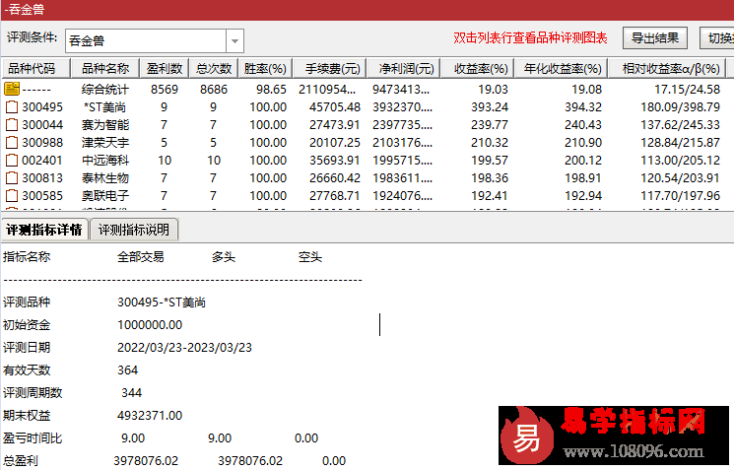Click stock code 300585
Image resolution: width=734 pixels, height=470 pixels.
(x=42, y=196)
